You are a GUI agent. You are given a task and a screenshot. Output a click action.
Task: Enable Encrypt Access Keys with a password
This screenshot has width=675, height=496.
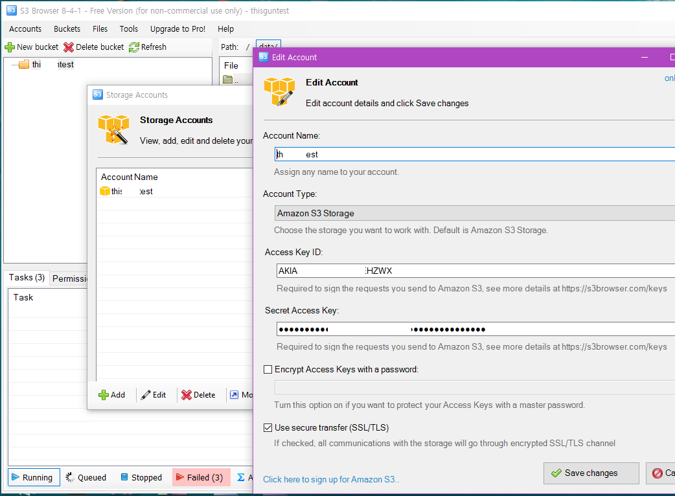(x=268, y=370)
